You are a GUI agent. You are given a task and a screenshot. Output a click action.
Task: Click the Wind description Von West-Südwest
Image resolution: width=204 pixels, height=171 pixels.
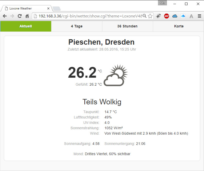[146, 133]
